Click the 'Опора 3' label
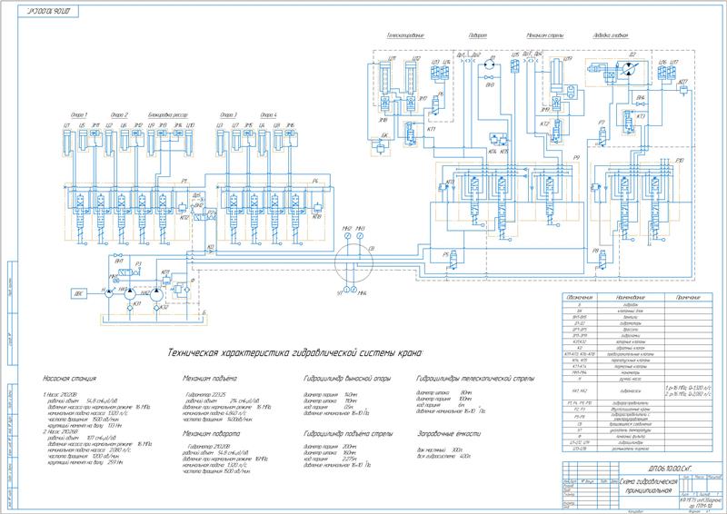Viewport: 727px width, 514px height. click(x=229, y=115)
